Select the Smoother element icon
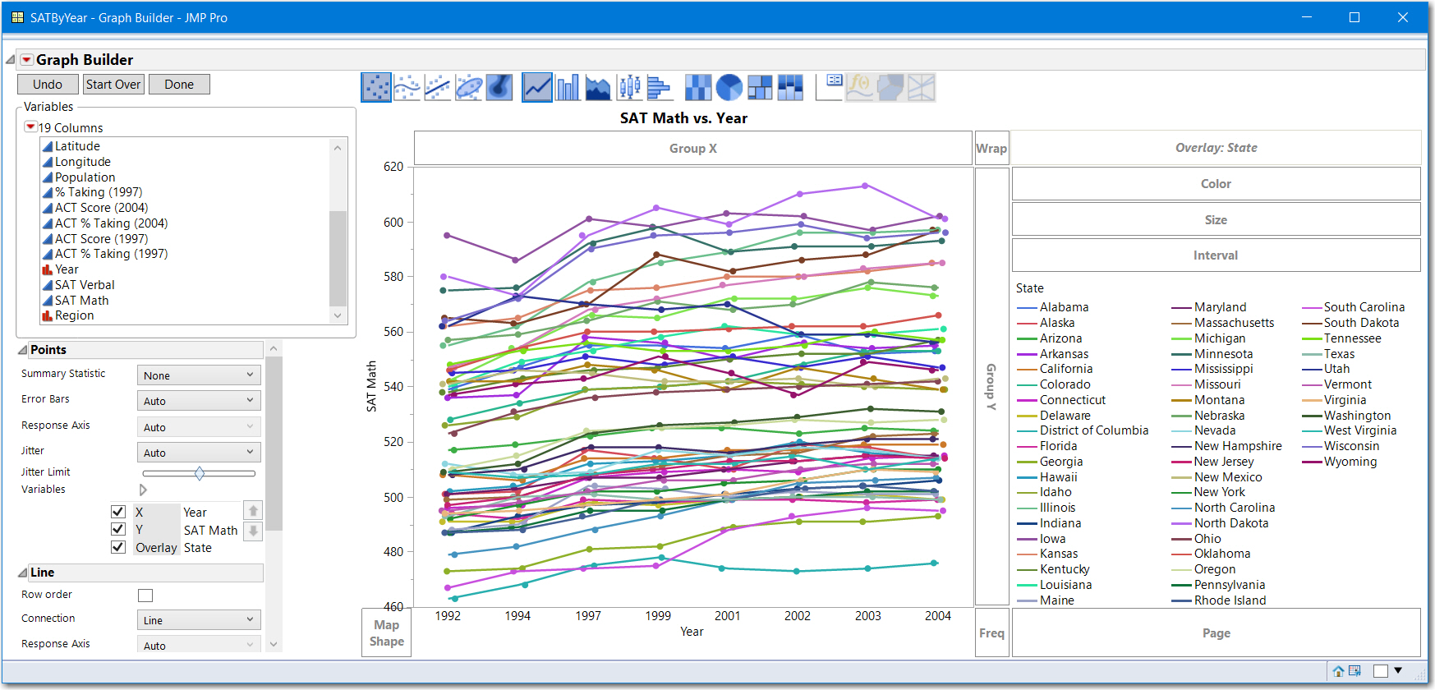 pos(407,87)
